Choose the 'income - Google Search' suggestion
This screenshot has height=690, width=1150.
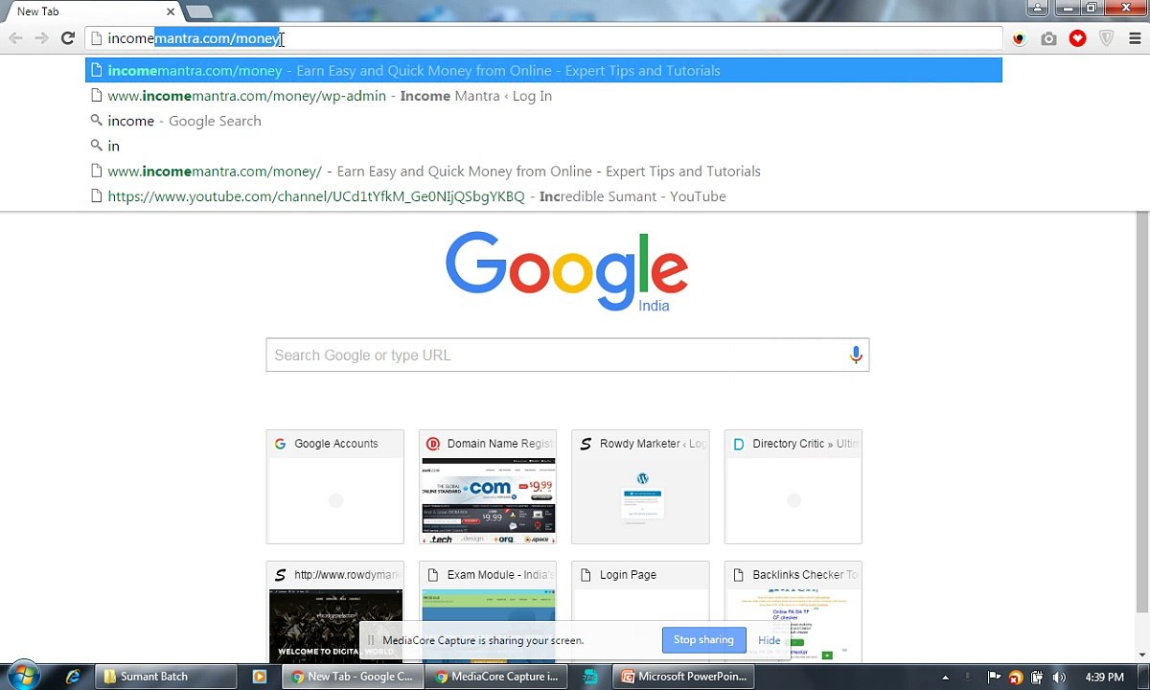tap(543, 121)
